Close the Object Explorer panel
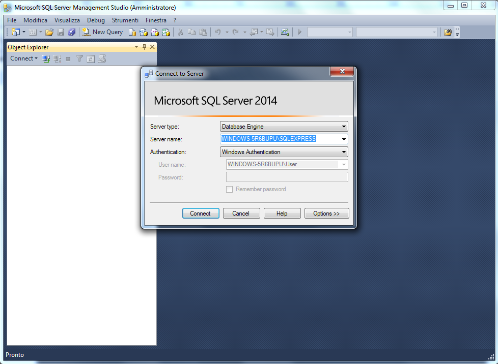Screen dimensions: 498x364 pos(152,47)
